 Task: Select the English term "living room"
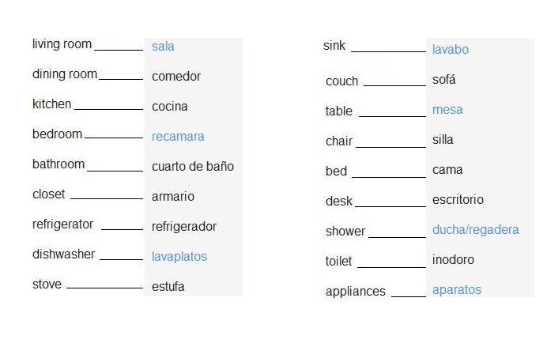(62, 44)
